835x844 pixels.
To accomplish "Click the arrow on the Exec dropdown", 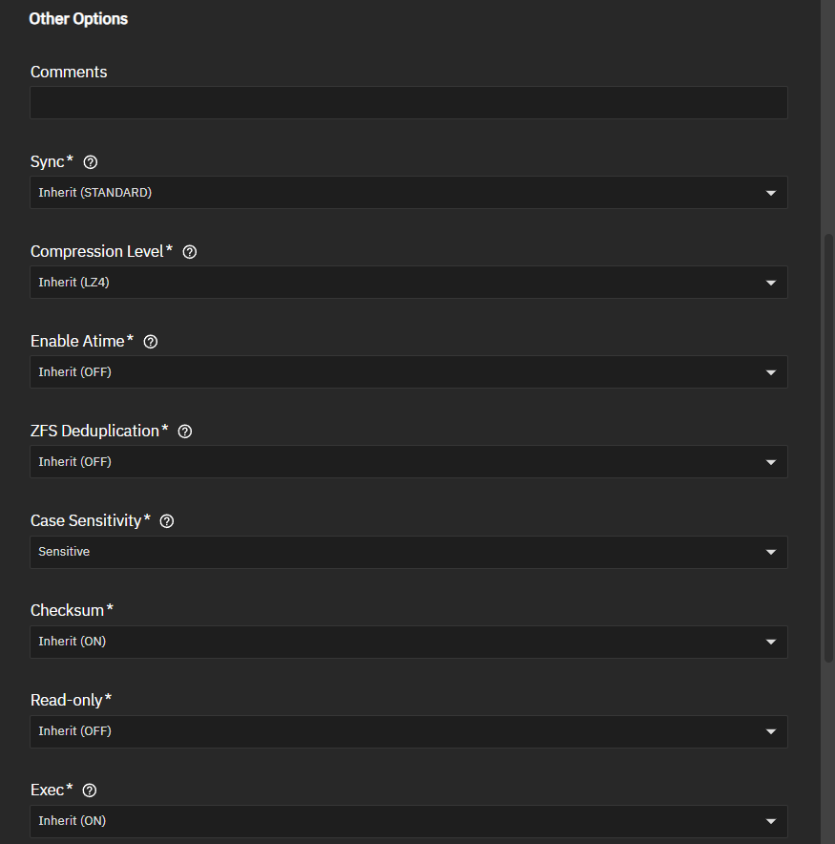I will click(x=771, y=822).
